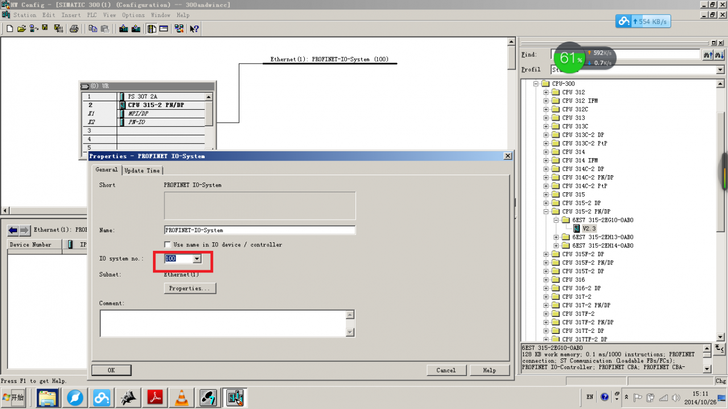728x409 pixels.
Task: Open VLC media player from the taskbar
Action: click(182, 398)
